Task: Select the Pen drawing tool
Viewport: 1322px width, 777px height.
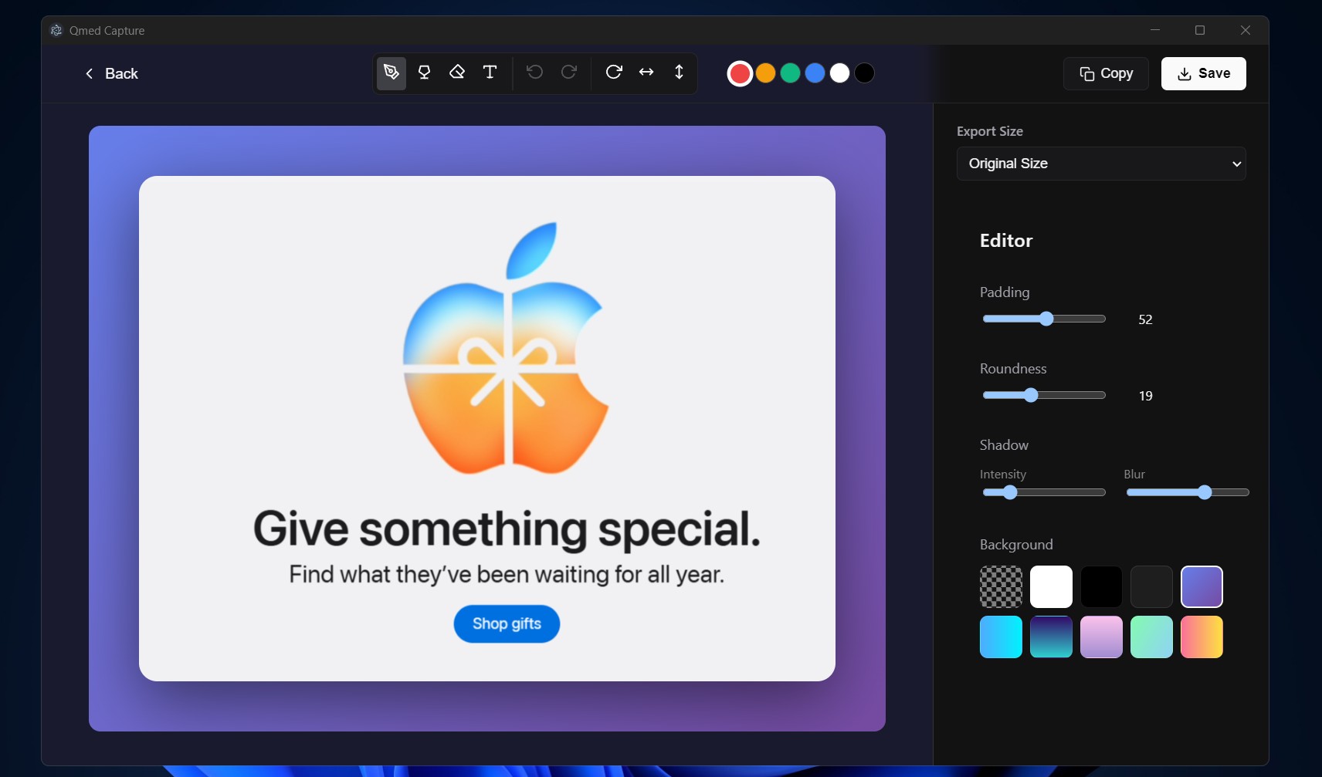Action: pyautogui.click(x=392, y=73)
